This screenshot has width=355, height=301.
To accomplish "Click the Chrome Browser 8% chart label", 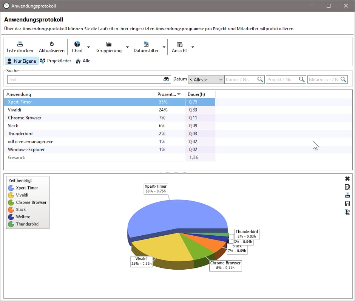I will tap(225, 265).
